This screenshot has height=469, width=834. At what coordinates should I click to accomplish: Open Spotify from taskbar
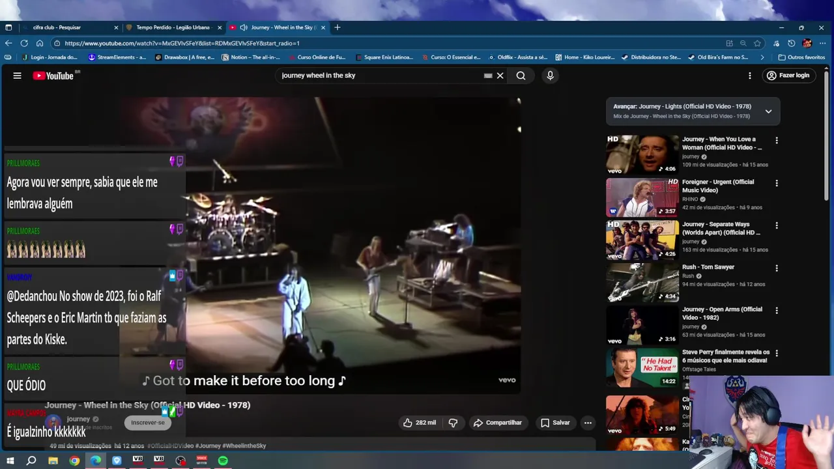point(223,461)
